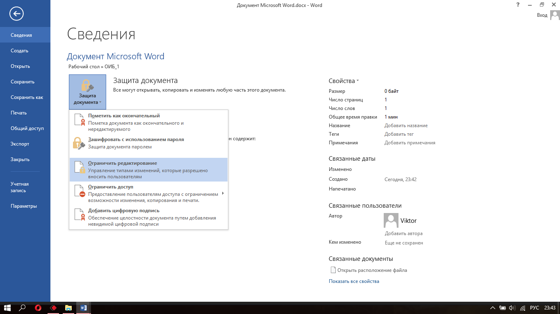This screenshot has height=314, width=560.
Task: Restore down the Word window
Action: tap(542, 5)
